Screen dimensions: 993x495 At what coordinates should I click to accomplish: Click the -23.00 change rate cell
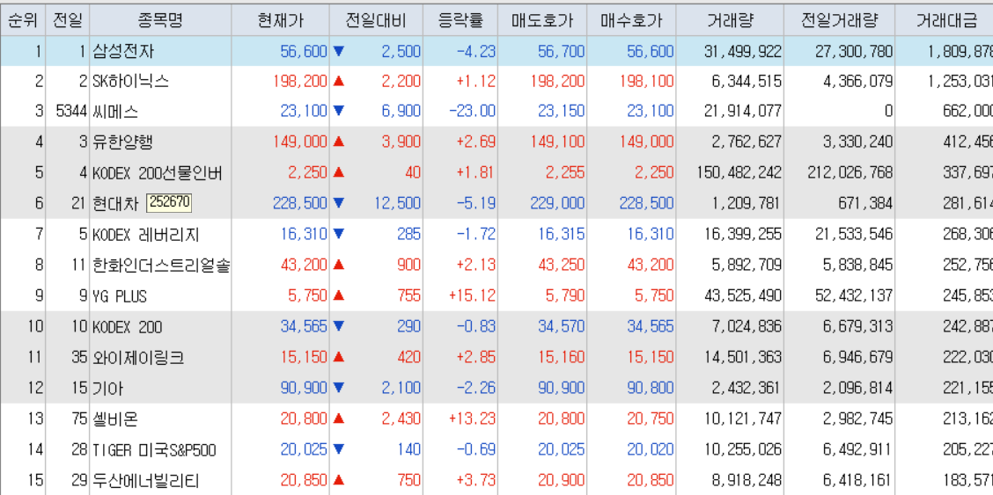(472, 112)
